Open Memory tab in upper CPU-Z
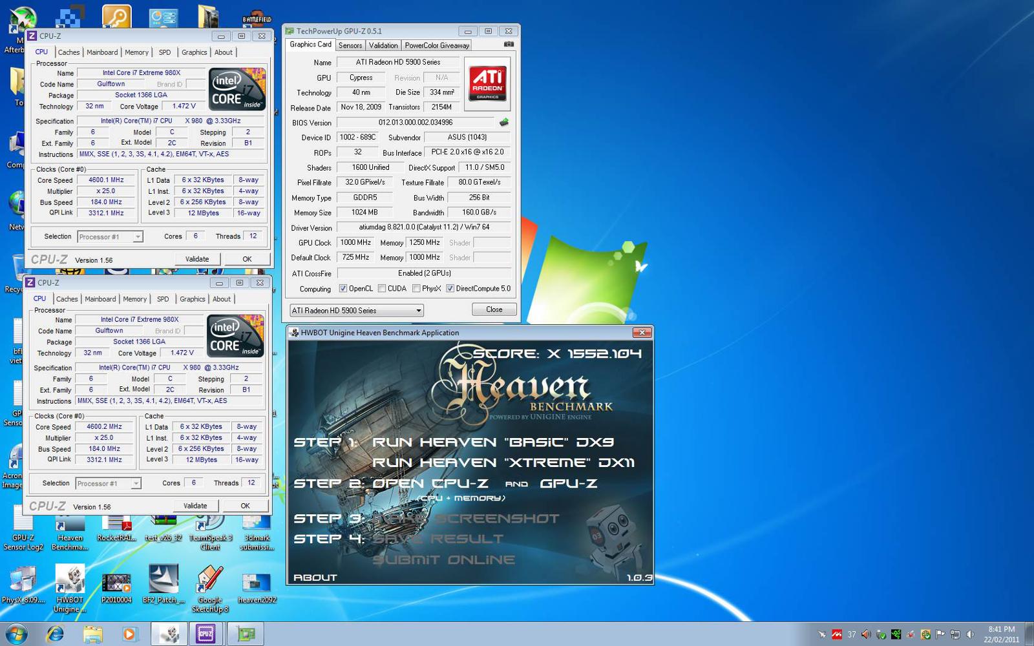The image size is (1034, 646). (x=136, y=52)
